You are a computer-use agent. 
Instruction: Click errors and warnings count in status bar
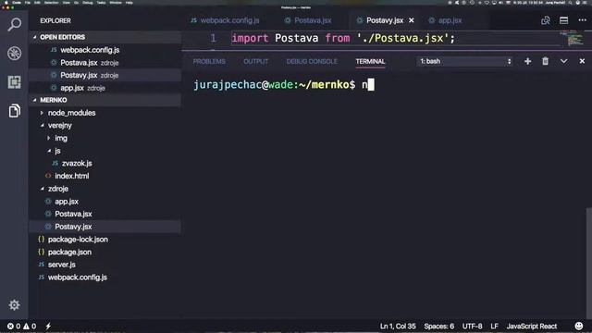coord(22,327)
